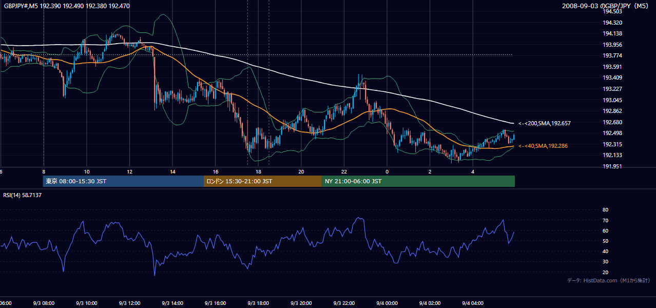Screen dimensions: 656x308
Task: Click the HistData.com data source credit
Action: (x=608, y=280)
